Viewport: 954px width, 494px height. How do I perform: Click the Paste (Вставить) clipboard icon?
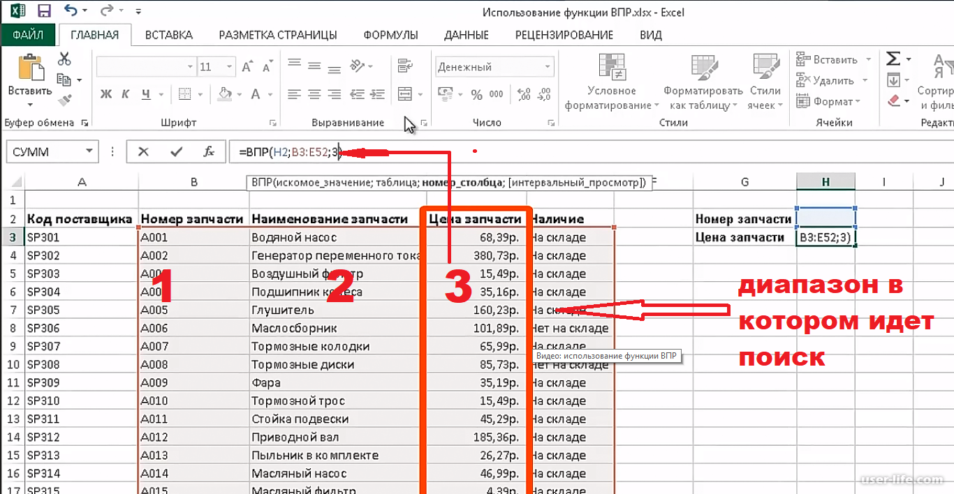point(30,68)
